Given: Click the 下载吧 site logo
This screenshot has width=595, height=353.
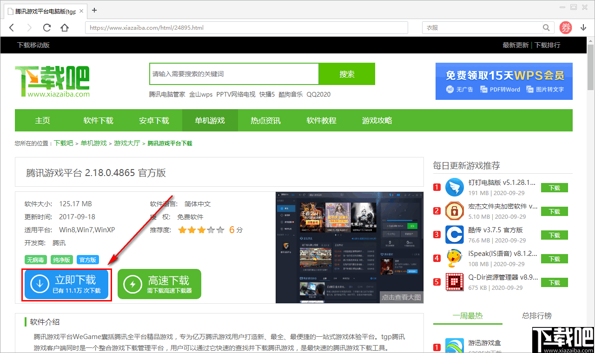Looking at the screenshot, I should (51, 80).
